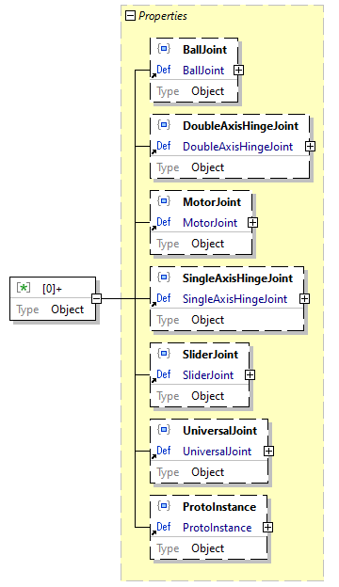Image resolution: width=339 pixels, height=587 pixels.
Task: Click the ProtoInstance reference arrow icon
Action: [153, 532]
